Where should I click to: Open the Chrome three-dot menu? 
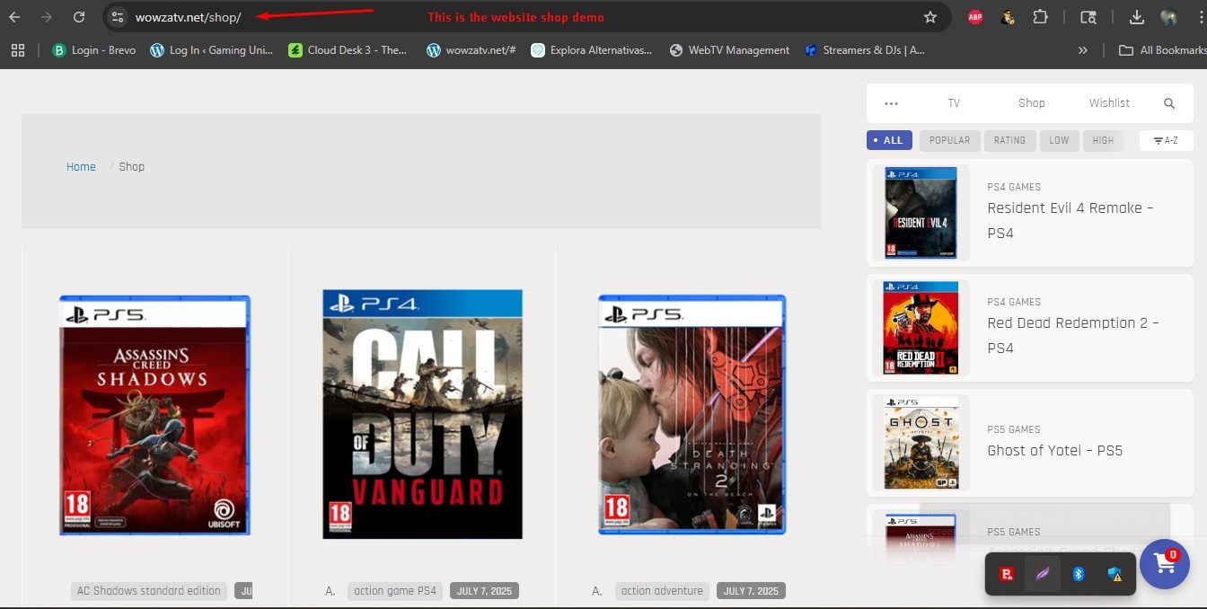coord(1201,17)
